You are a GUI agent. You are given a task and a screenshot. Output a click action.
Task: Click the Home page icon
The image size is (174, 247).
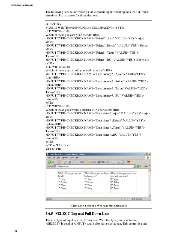(x=73, y=162)
